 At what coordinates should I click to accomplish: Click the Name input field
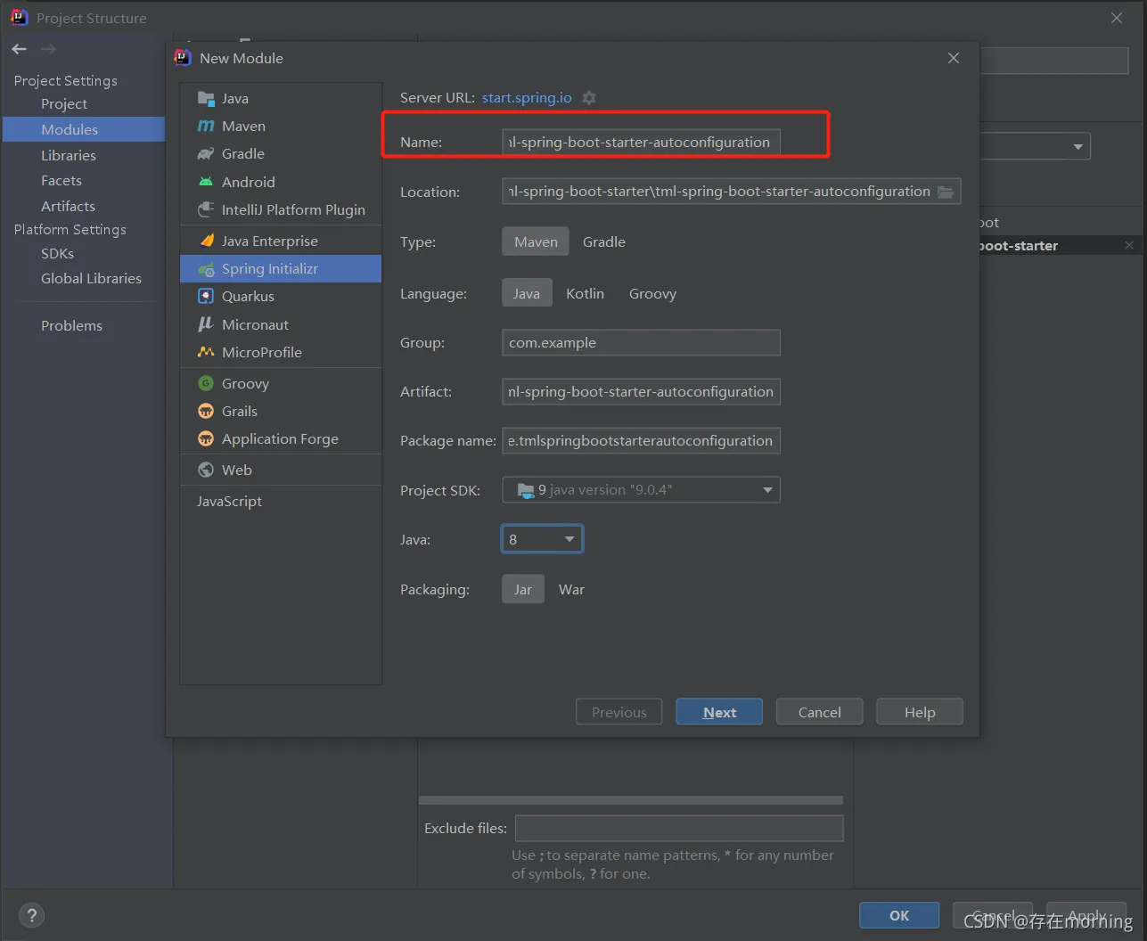click(641, 142)
